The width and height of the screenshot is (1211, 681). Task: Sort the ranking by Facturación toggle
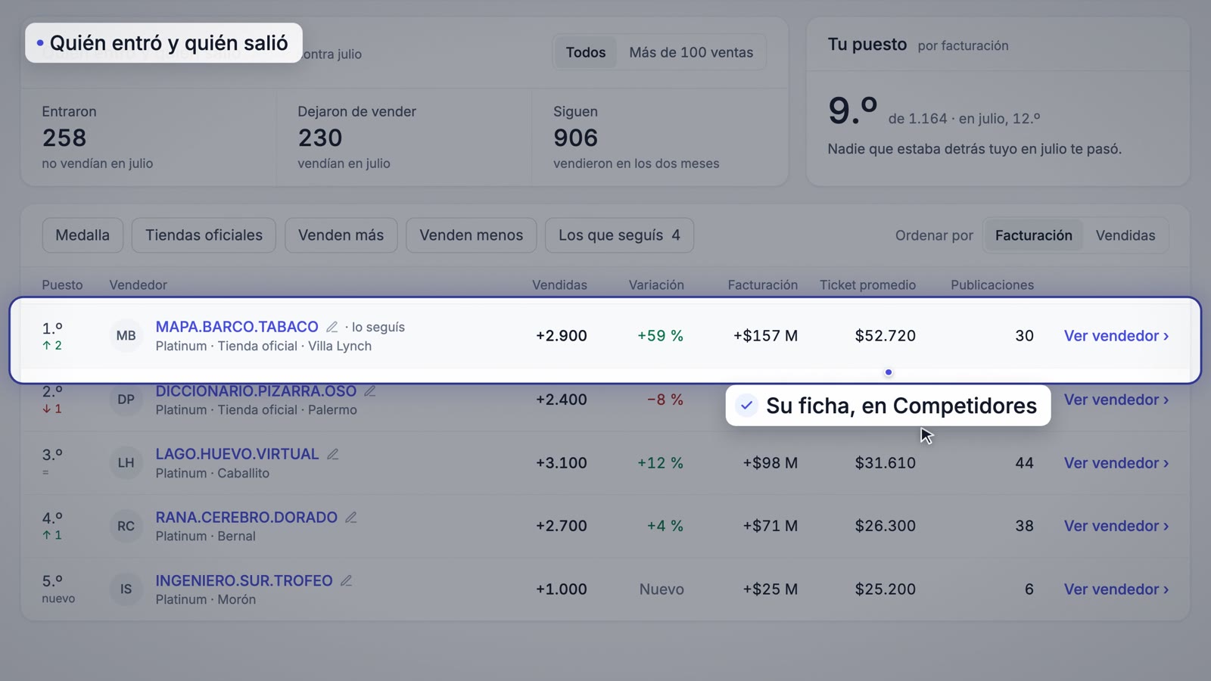pos(1033,235)
